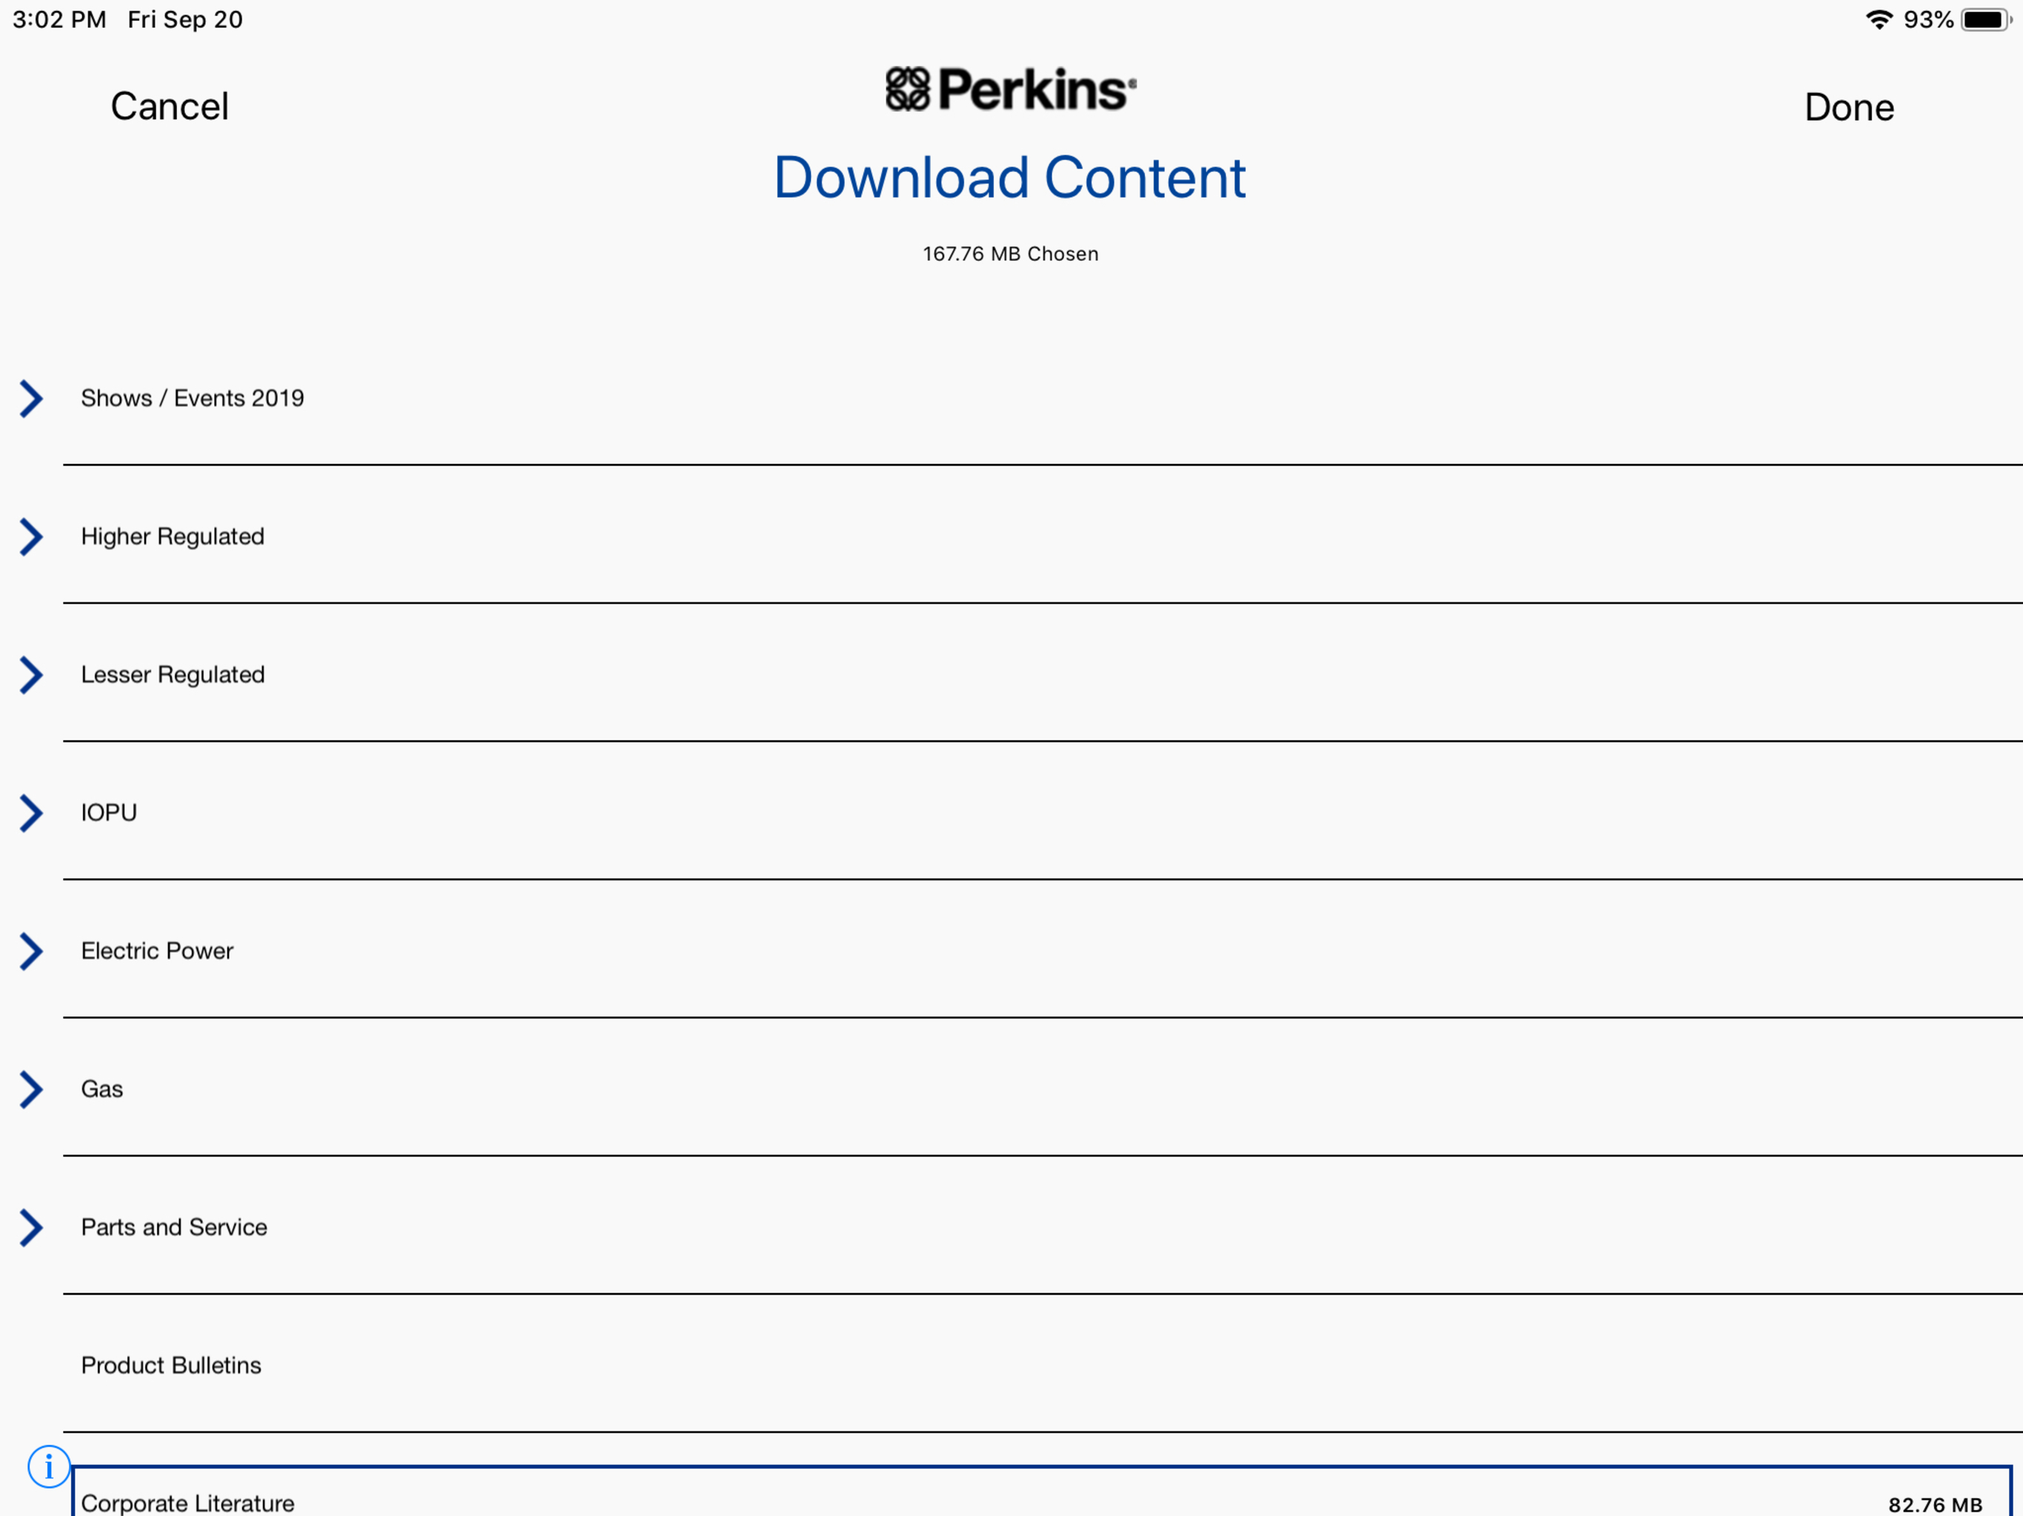Tap the Perkins logo
2023x1516 pixels.
1011,89
